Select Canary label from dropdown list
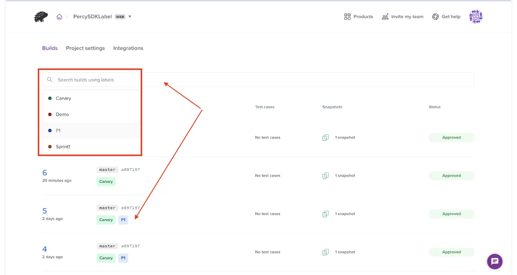 coord(63,98)
